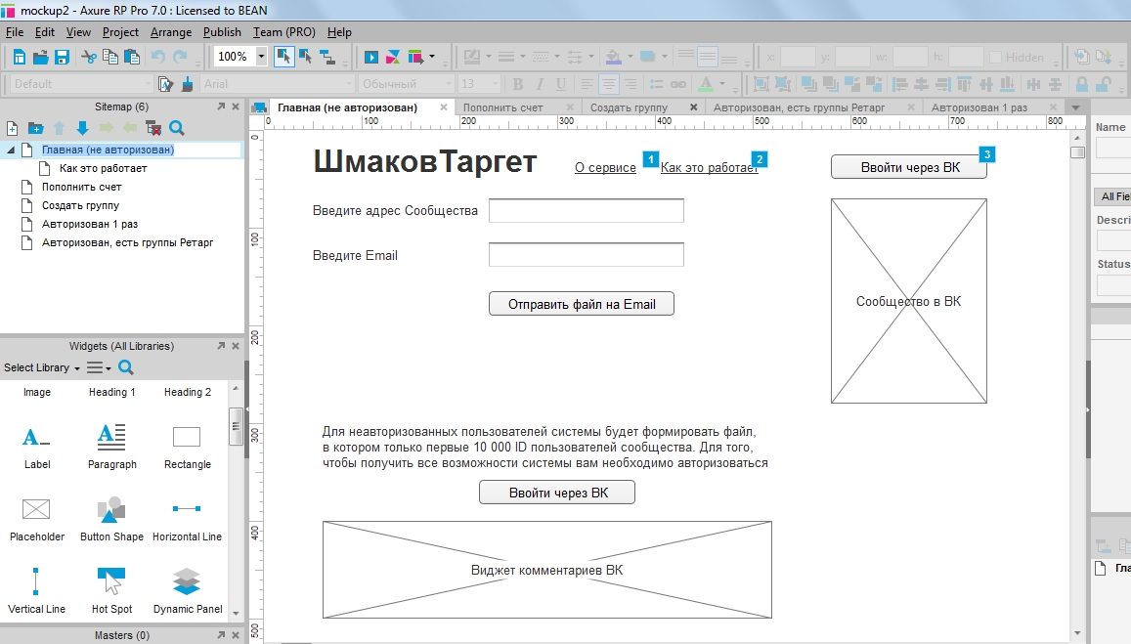Viewport: 1131px width, 644px height.
Task: Click the Open file folder icon
Action: pyautogui.click(x=40, y=57)
